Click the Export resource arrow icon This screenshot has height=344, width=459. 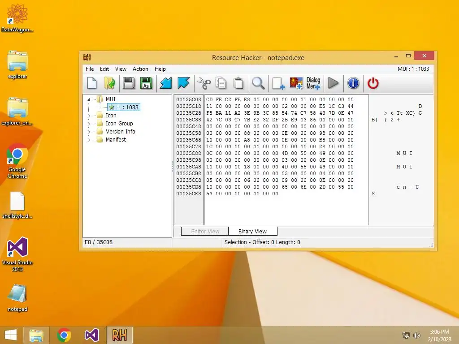click(x=183, y=83)
